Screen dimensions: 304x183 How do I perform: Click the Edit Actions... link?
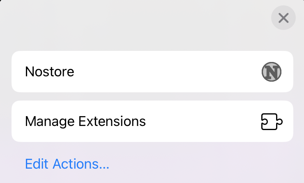point(67,164)
